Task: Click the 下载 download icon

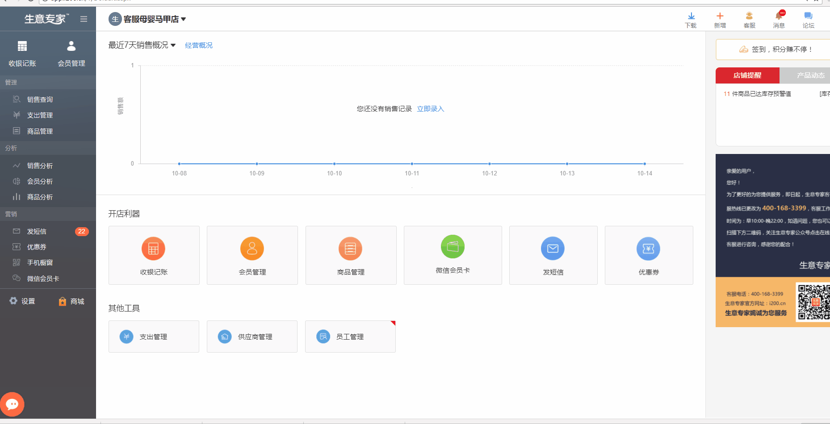Action: point(691,20)
